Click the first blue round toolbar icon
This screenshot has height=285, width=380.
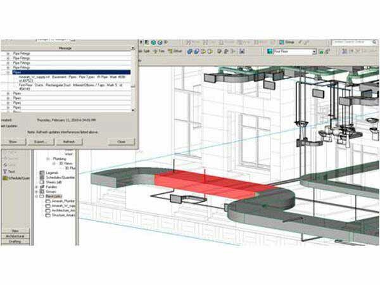189,51
